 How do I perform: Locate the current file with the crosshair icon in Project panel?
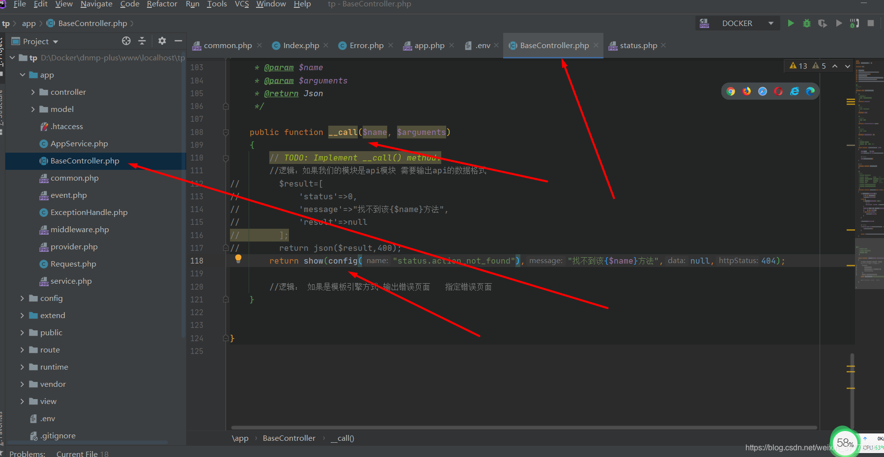(x=126, y=41)
